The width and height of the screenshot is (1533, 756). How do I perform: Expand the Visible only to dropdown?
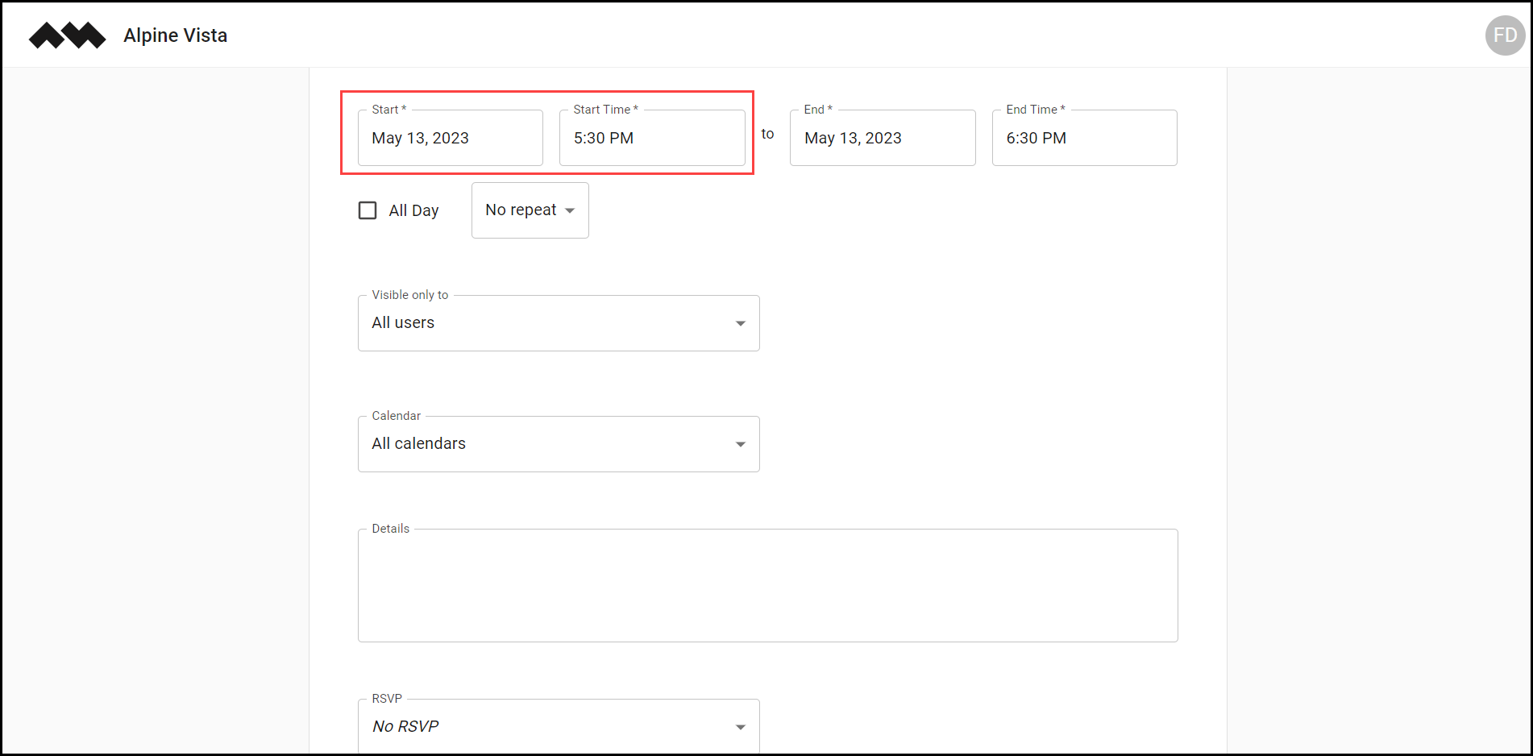(x=558, y=323)
